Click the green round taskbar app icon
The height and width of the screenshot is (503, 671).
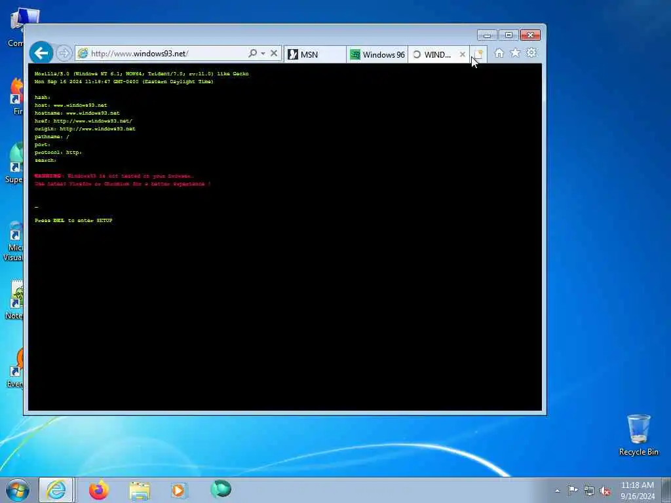221,489
